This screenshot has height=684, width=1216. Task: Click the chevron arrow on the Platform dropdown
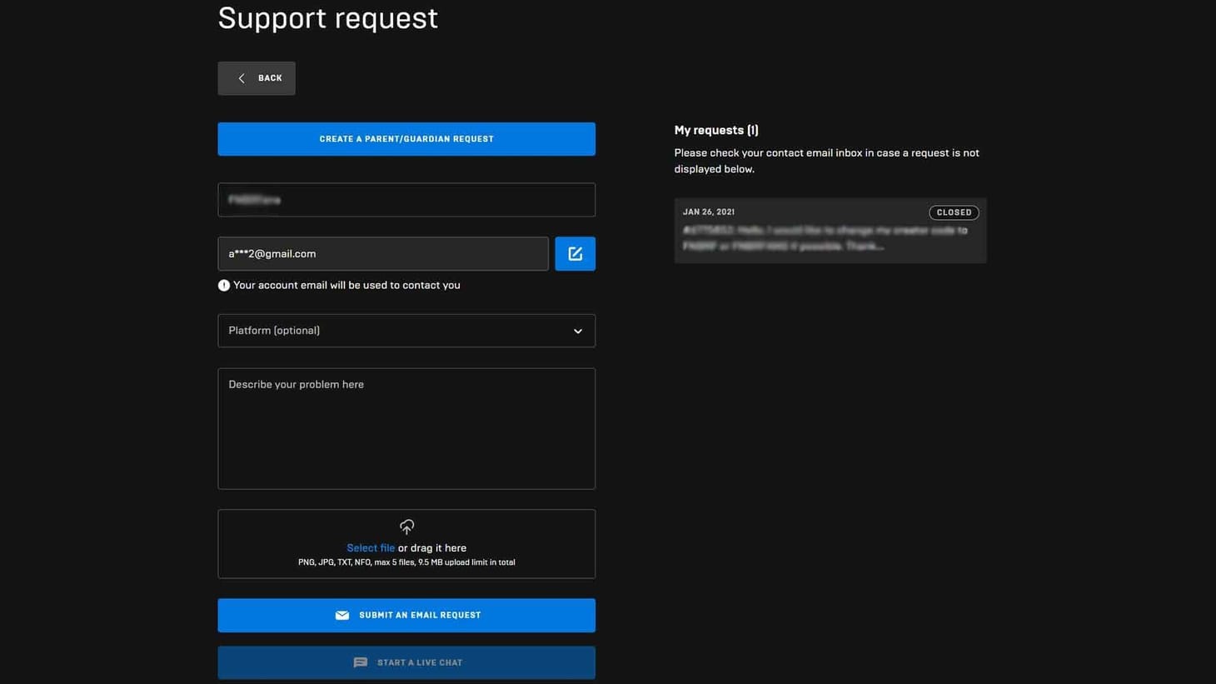click(x=576, y=330)
